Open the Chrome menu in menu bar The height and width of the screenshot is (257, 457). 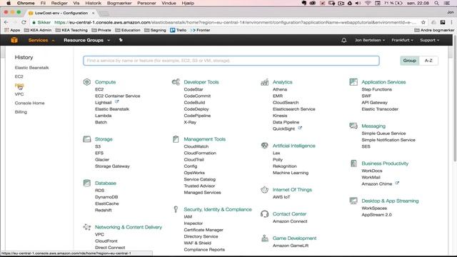coord(26,3)
